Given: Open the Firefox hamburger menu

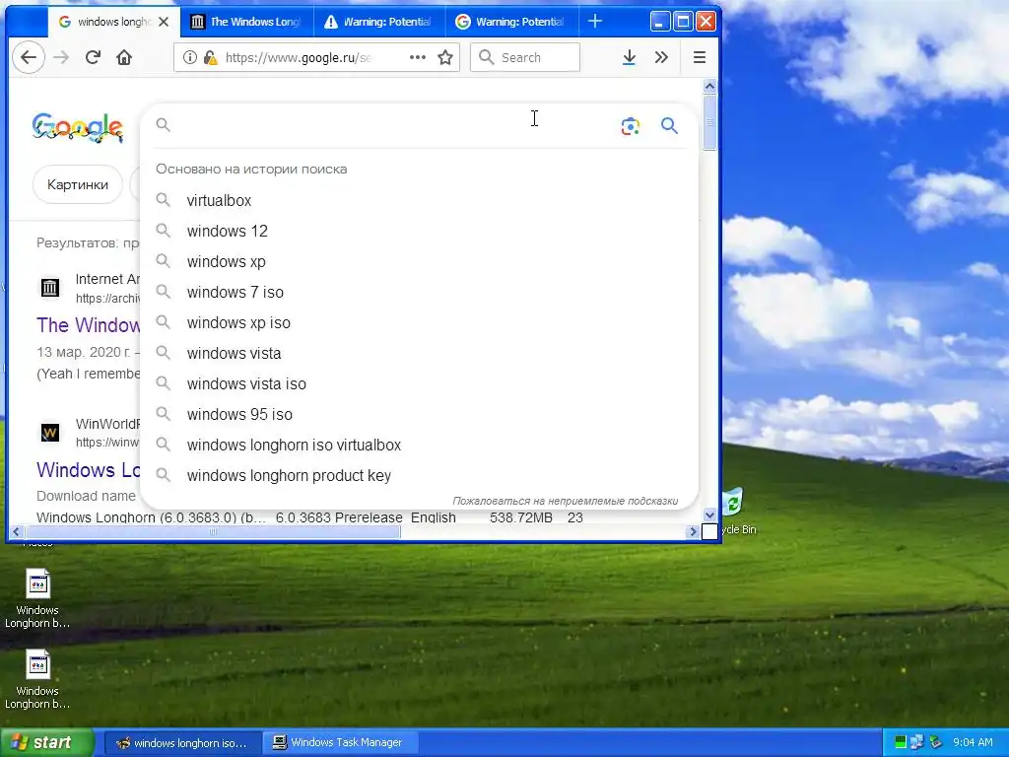Looking at the screenshot, I should pos(700,57).
